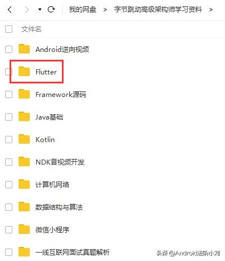The width and height of the screenshot is (225, 261).
Task: Expand the chevron after 字节跳动高级架构师学习资料
Action: (211, 10)
